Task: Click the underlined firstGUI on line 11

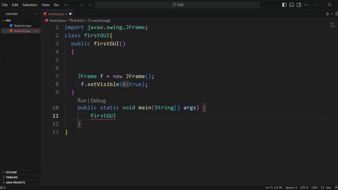Action: pyautogui.click(x=103, y=116)
